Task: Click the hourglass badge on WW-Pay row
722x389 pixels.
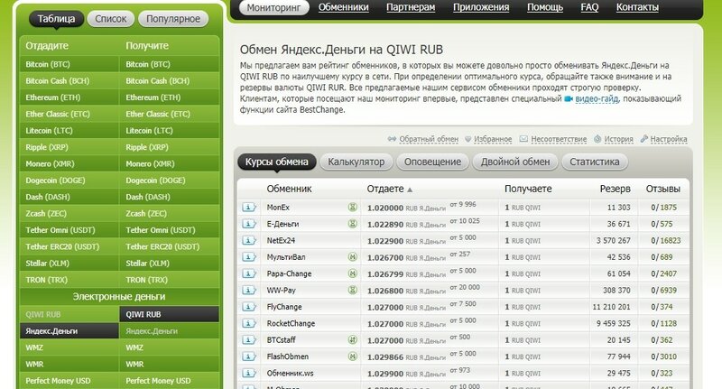Action: coord(353,289)
